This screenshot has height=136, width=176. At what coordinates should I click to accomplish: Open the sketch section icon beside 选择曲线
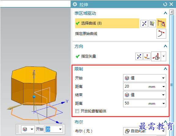pos(152,24)
